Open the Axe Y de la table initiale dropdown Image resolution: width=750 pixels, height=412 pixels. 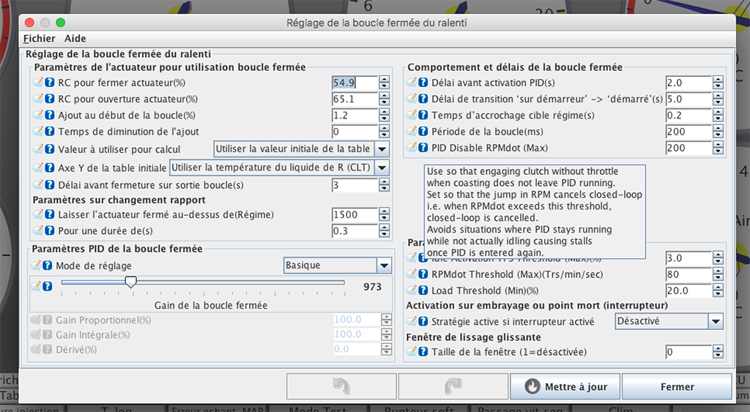pyautogui.click(x=382, y=168)
